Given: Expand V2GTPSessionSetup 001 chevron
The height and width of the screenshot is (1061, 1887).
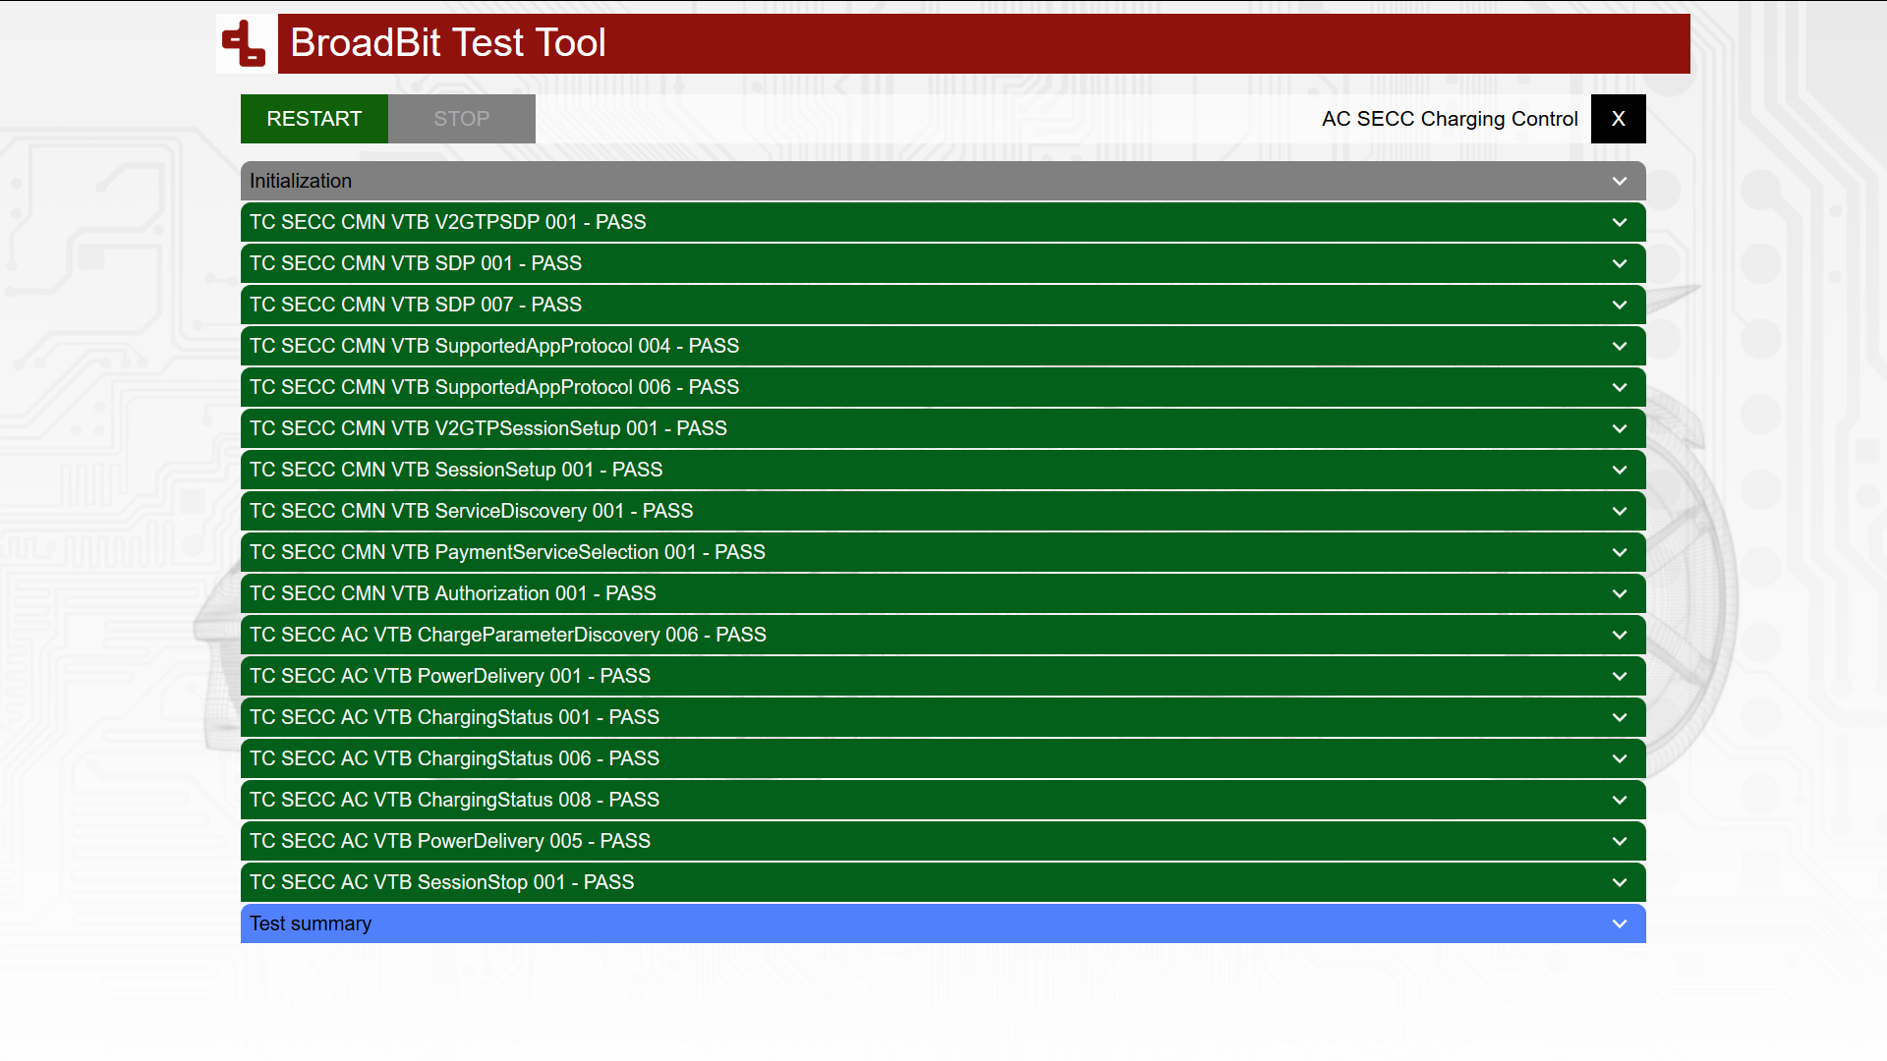Looking at the screenshot, I should click(x=1620, y=428).
